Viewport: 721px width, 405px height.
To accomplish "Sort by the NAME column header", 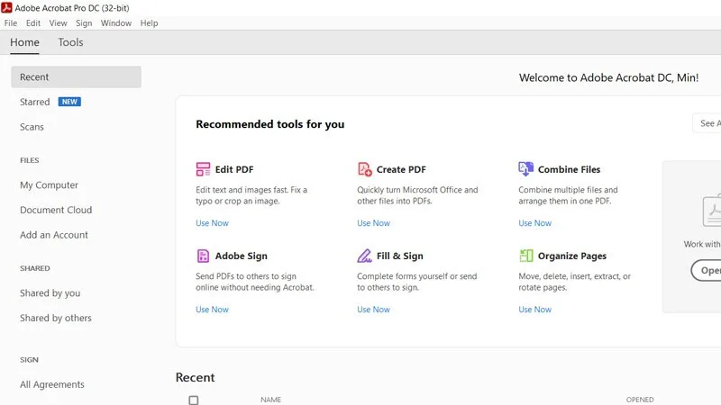I will 271,400.
